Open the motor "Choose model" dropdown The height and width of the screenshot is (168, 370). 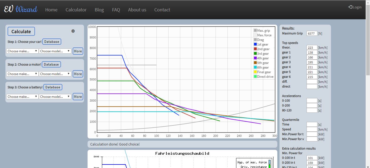[x=55, y=74]
